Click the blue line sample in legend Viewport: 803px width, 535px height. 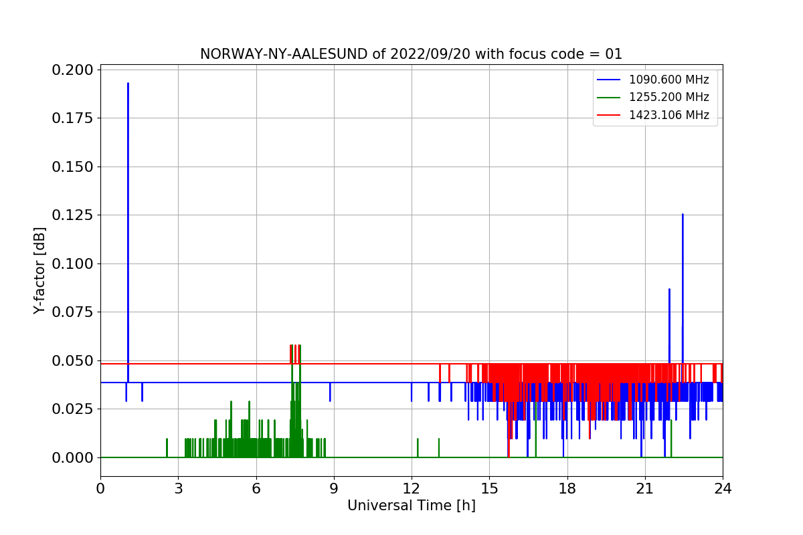click(x=609, y=80)
